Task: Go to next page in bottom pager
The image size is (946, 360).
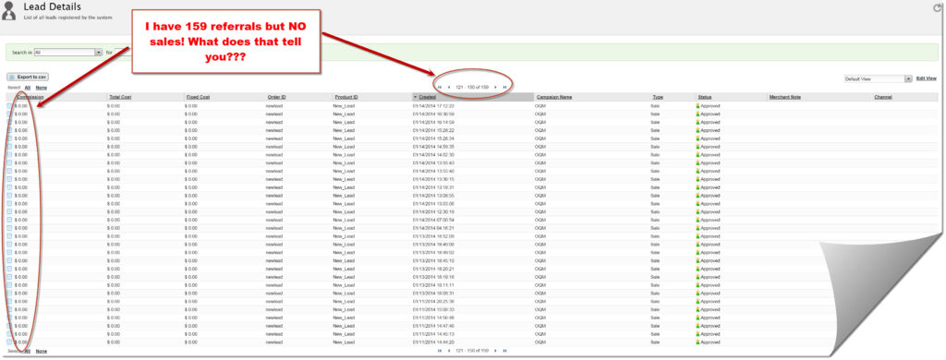Action: pyautogui.click(x=496, y=351)
